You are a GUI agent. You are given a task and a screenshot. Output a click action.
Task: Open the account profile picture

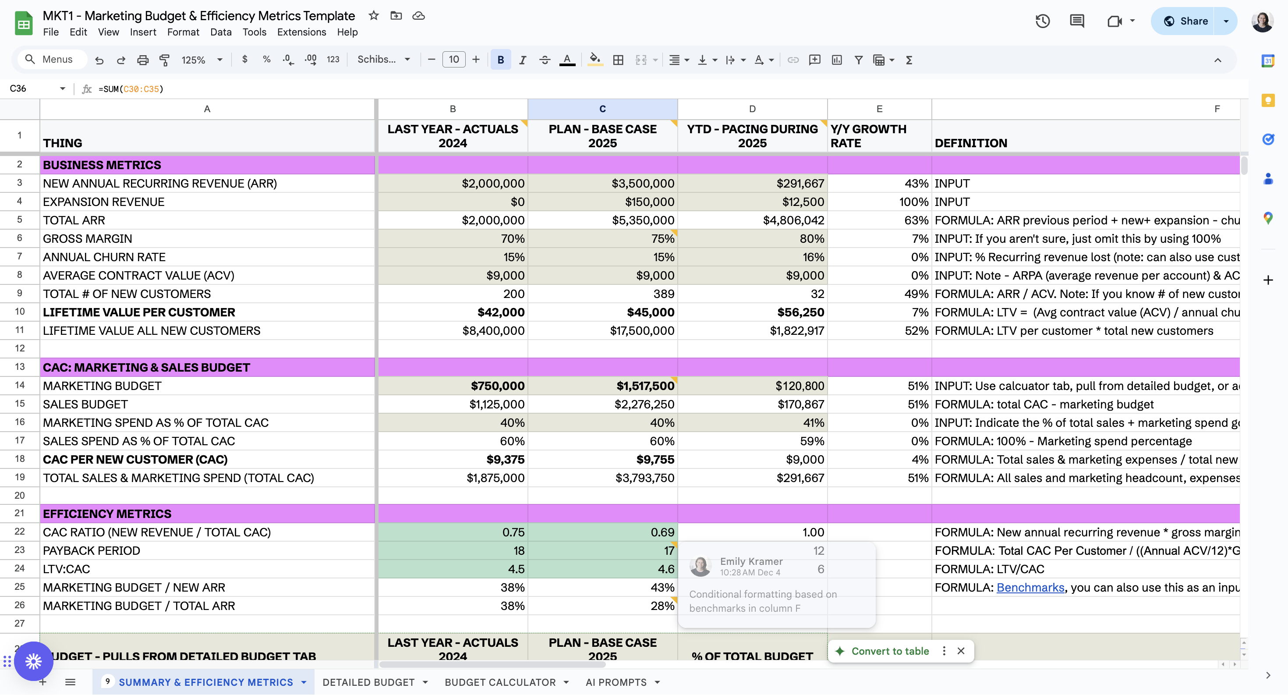1263,21
